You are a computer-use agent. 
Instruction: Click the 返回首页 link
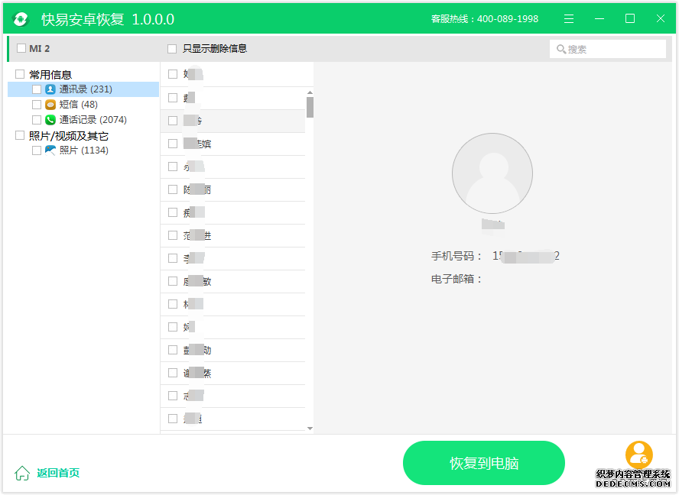click(58, 473)
